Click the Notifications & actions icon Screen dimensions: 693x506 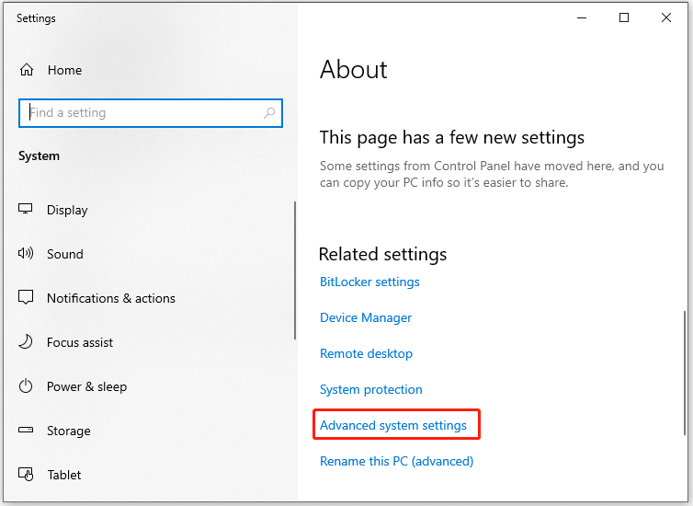tap(27, 298)
